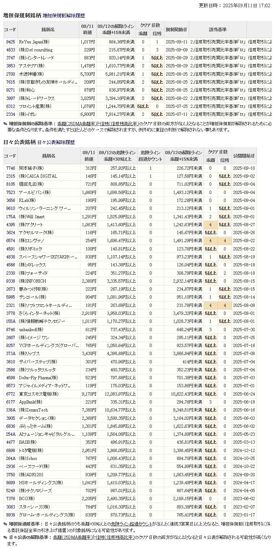
Task: Open stock code 6312 link
Action: pos(10,106)
